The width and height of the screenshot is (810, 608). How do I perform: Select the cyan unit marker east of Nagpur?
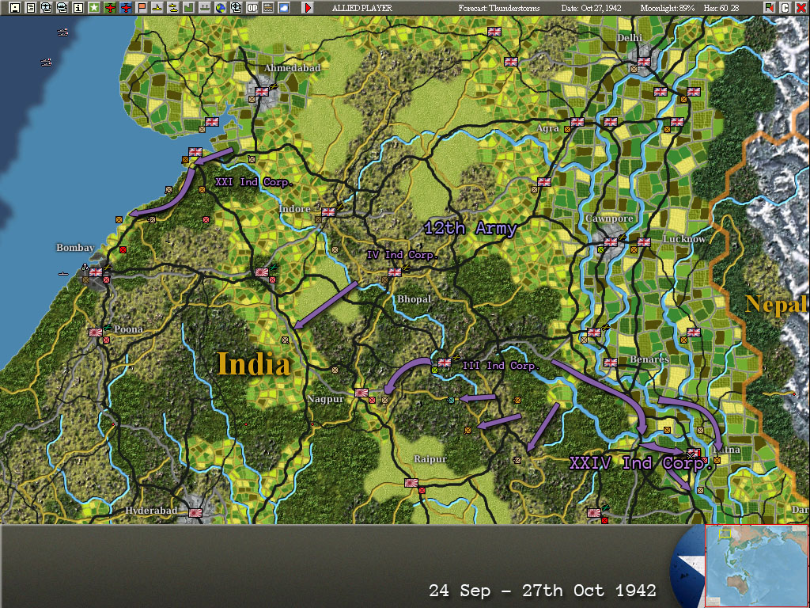pyautogui.click(x=451, y=400)
